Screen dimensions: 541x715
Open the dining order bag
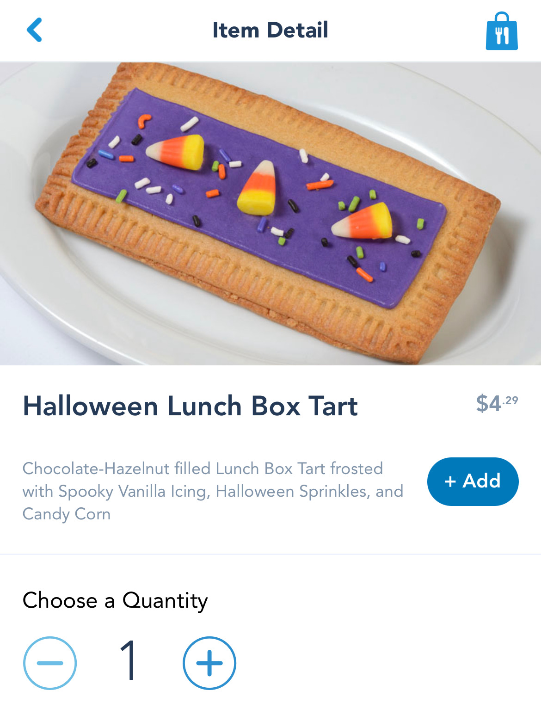(x=501, y=31)
